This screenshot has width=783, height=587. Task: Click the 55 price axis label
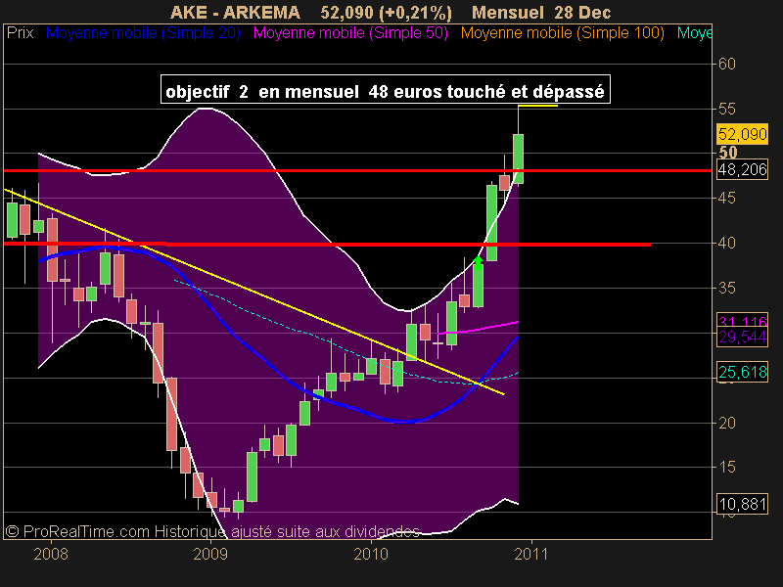pyautogui.click(x=726, y=109)
